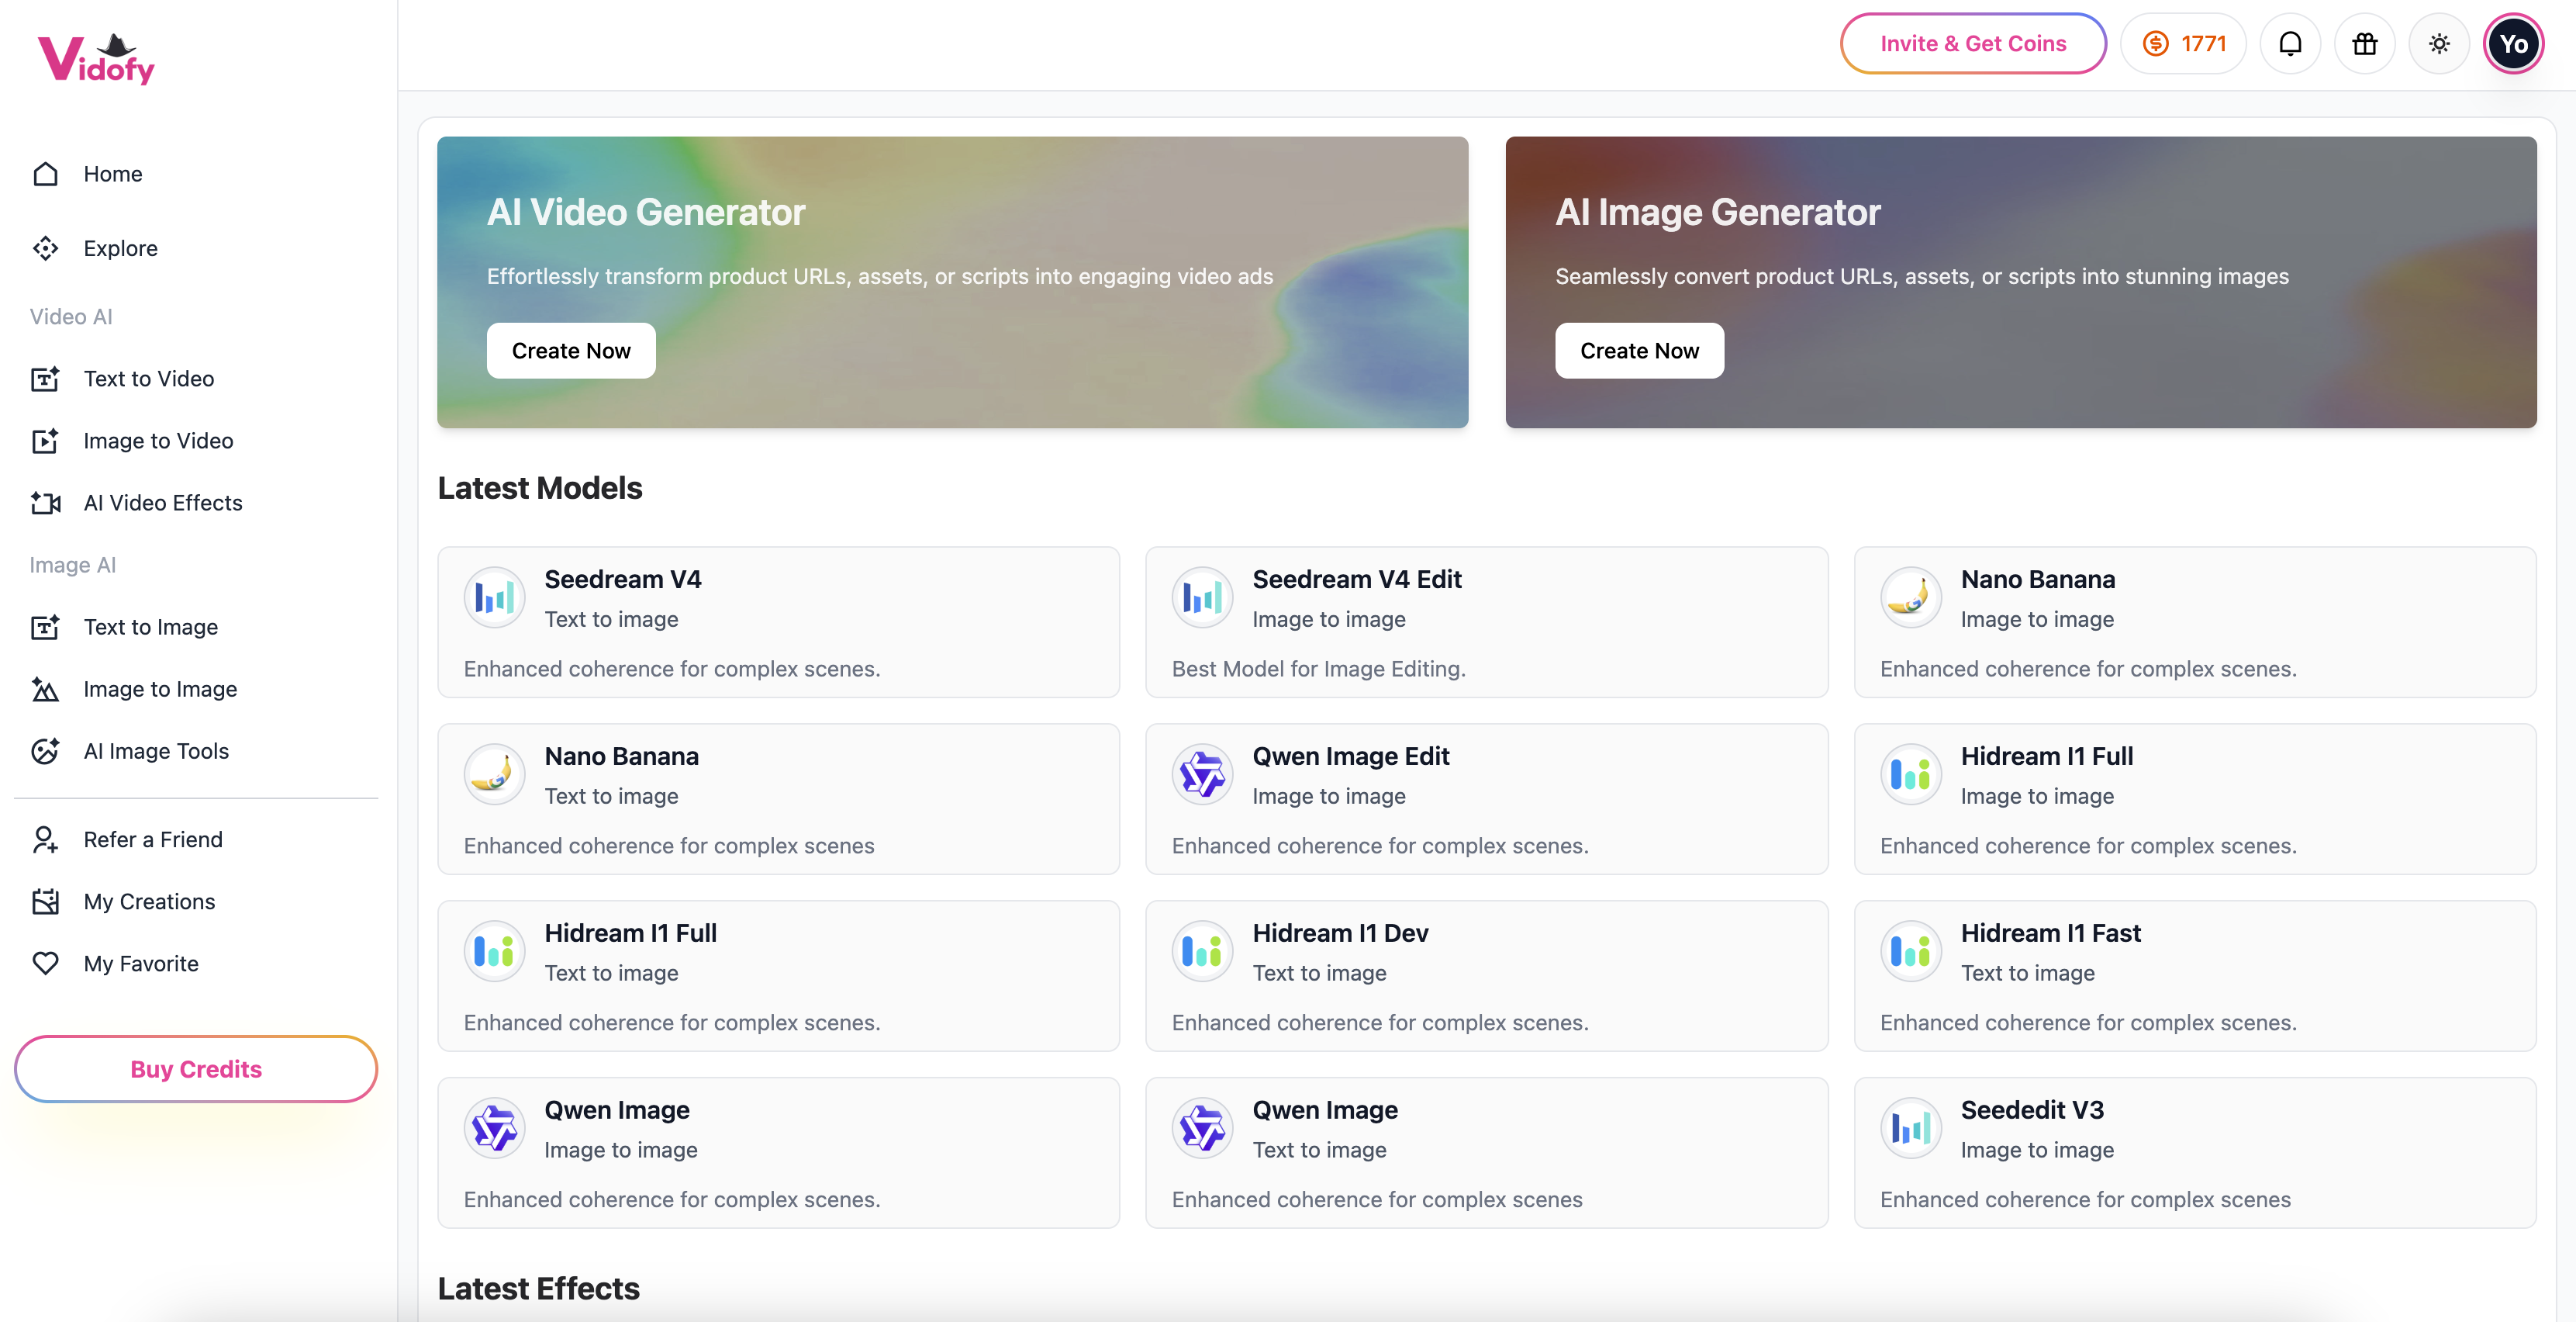Open AI Image Tools in sidebar
2576x1322 pixels.
pyautogui.click(x=156, y=750)
